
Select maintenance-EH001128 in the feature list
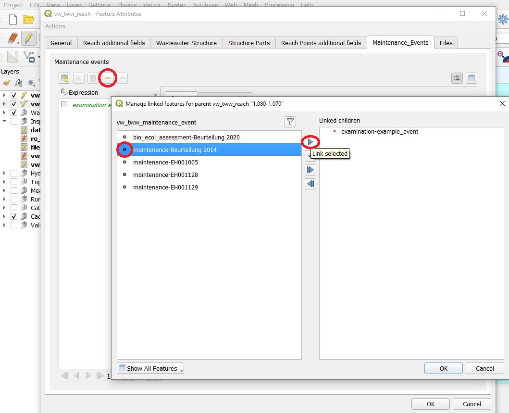209,175
